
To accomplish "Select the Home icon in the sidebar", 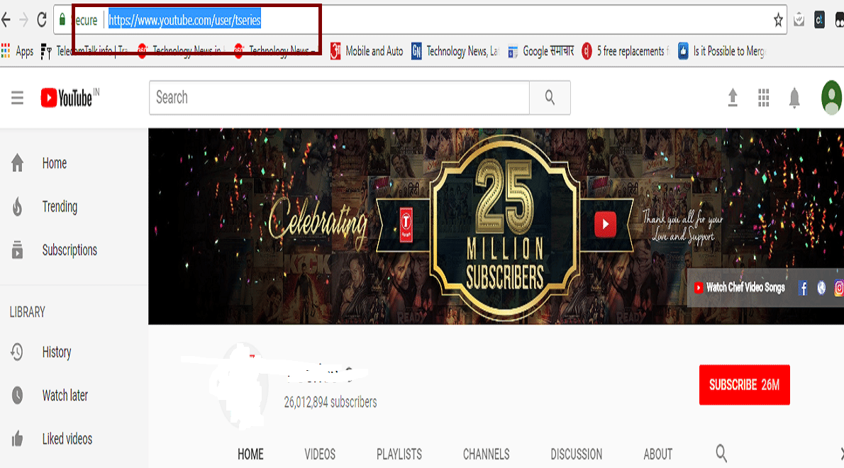I will click(x=17, y=163).
